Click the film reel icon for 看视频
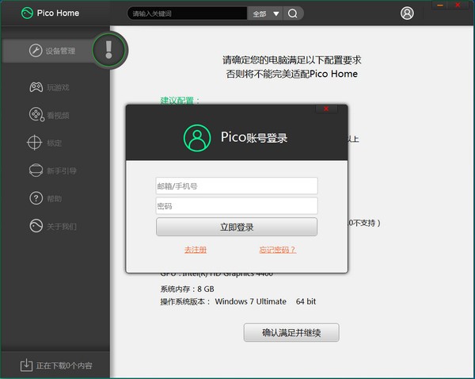Viewport: 475px width, 379px height. pyautogui.click(x=36, y=115)
